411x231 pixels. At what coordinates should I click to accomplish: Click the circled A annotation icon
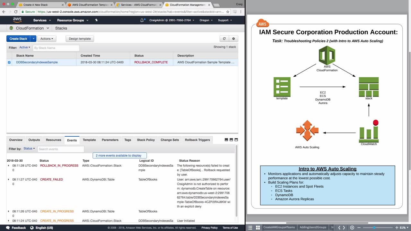click(352, 227)
